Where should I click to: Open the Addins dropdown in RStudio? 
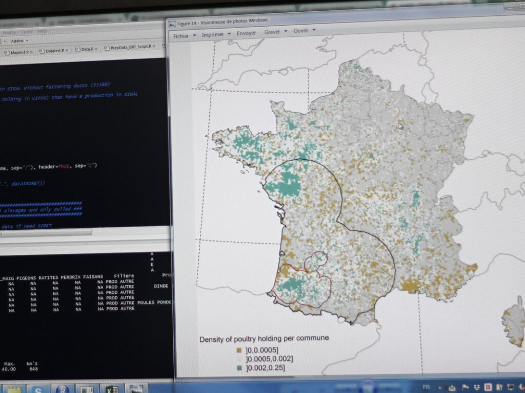pyautogui.click(x=19, y=40)
